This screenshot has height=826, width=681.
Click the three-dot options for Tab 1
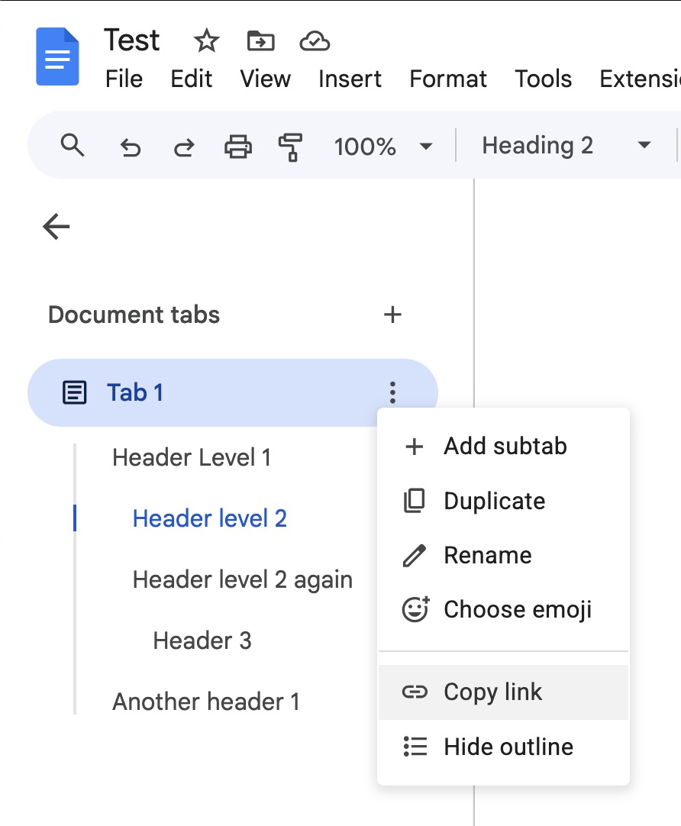[392, 392]
